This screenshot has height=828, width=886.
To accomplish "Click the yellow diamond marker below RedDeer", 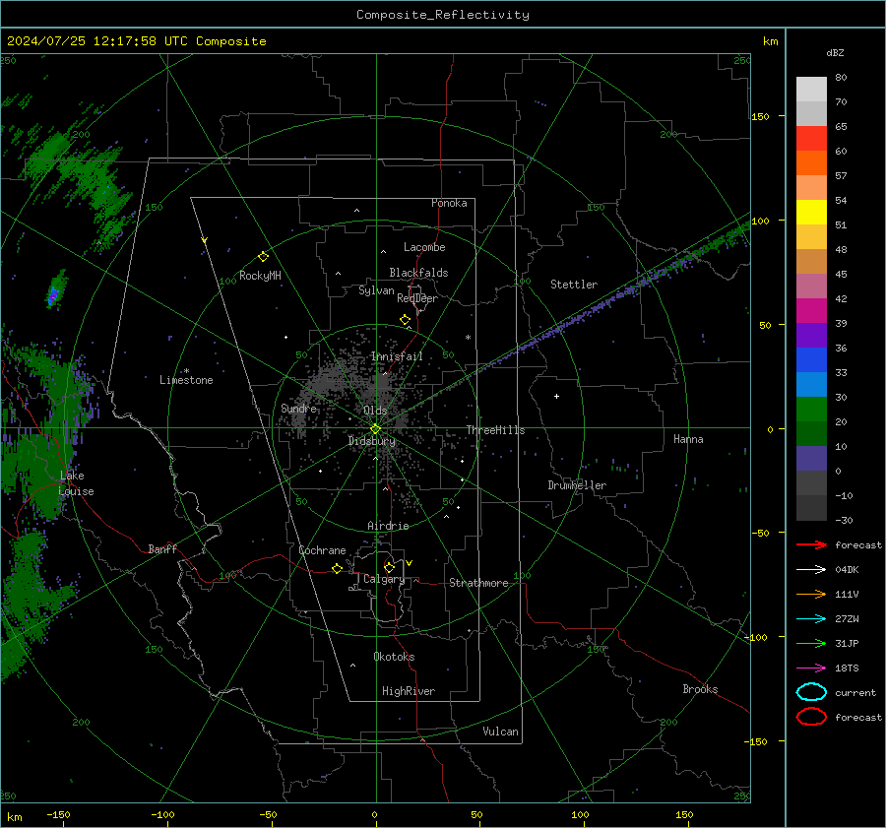I will [406, 320].
